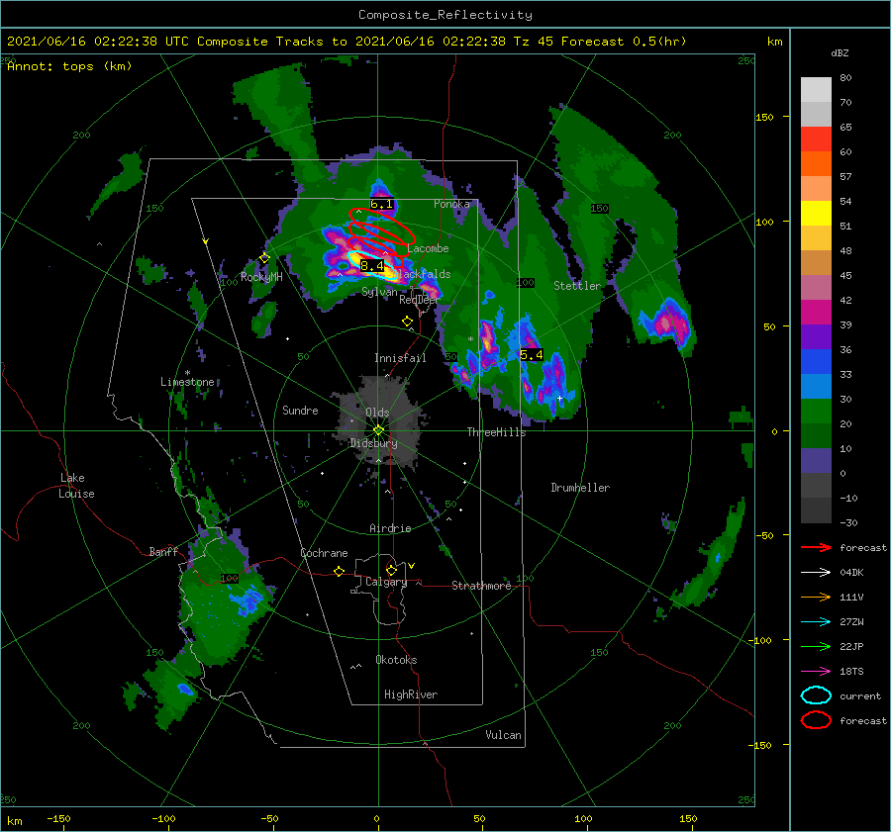Click the Vulcan city label
This screenshot has width=891, height=832.
tap(503, 734)
